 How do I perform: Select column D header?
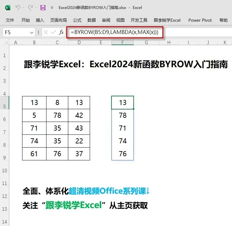pyautogui.click(x=79, y=43)
